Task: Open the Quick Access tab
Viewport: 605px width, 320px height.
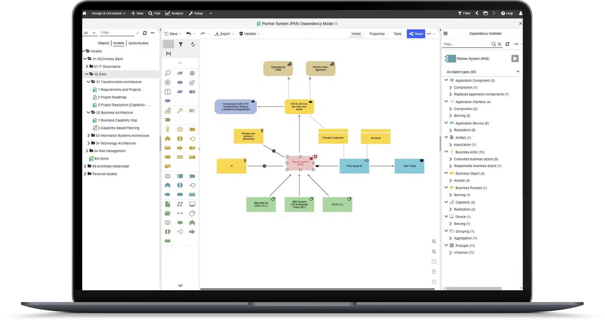Action: [138, 43]
